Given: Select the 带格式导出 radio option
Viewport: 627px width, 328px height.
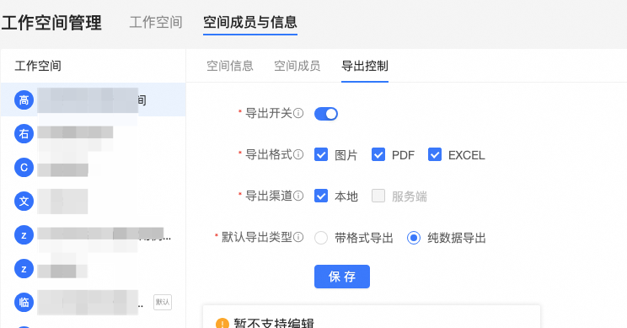Looking at the screenshot, I should click(x=321, y=238).
